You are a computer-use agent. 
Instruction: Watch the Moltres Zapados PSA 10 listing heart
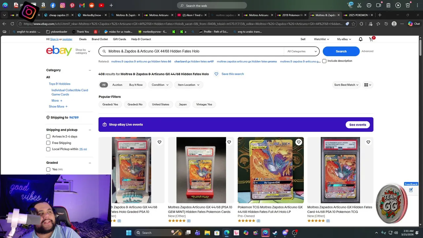[368, 142]
